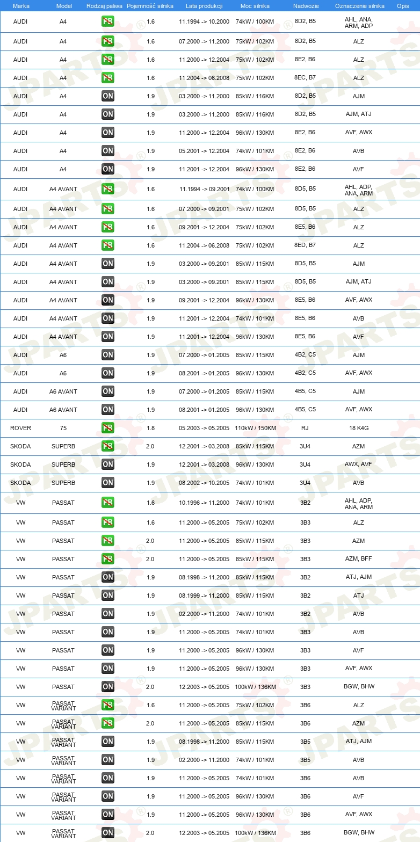
Task: Select petrol icon in VW PASSAT 10.1996 -> 11.2000 row
Action: pyautogui.click(x=108, y=503)
